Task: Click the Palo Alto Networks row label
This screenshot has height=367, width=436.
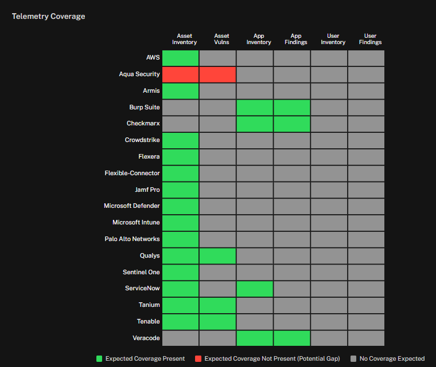Action: (x=132, y=239)
